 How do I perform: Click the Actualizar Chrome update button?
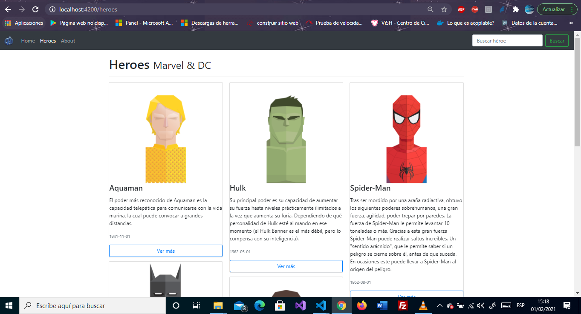pyautogui.click(x=557, y=9)
